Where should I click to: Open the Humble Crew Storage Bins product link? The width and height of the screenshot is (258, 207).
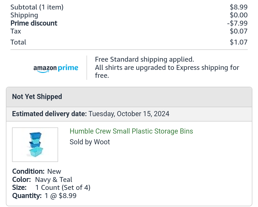point(131,131)
